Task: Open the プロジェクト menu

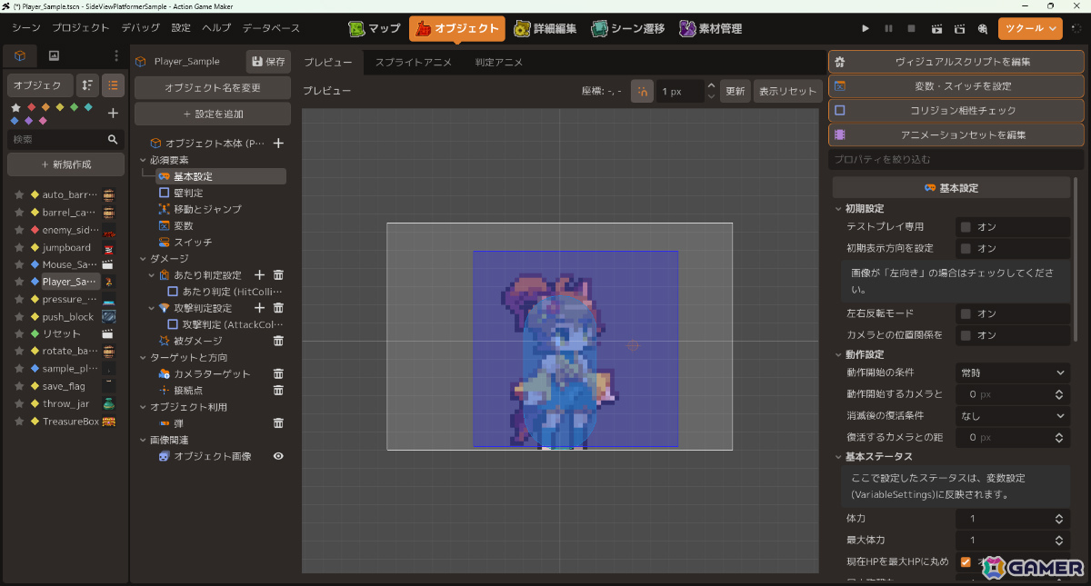Action: click(x=81, y=28)
